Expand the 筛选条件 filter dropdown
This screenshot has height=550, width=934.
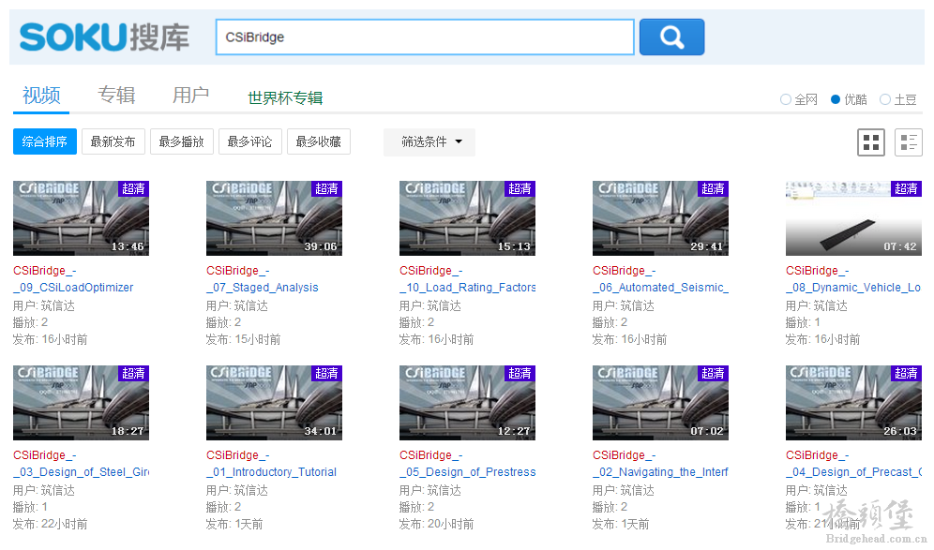[x=429, y=141]
